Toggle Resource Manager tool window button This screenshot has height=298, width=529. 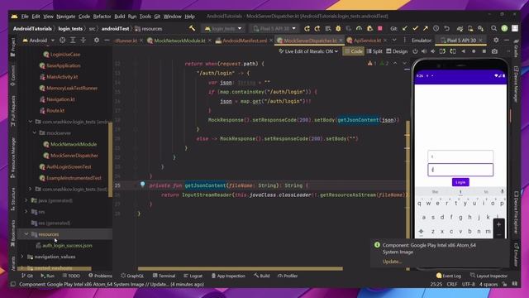[13, 157]
